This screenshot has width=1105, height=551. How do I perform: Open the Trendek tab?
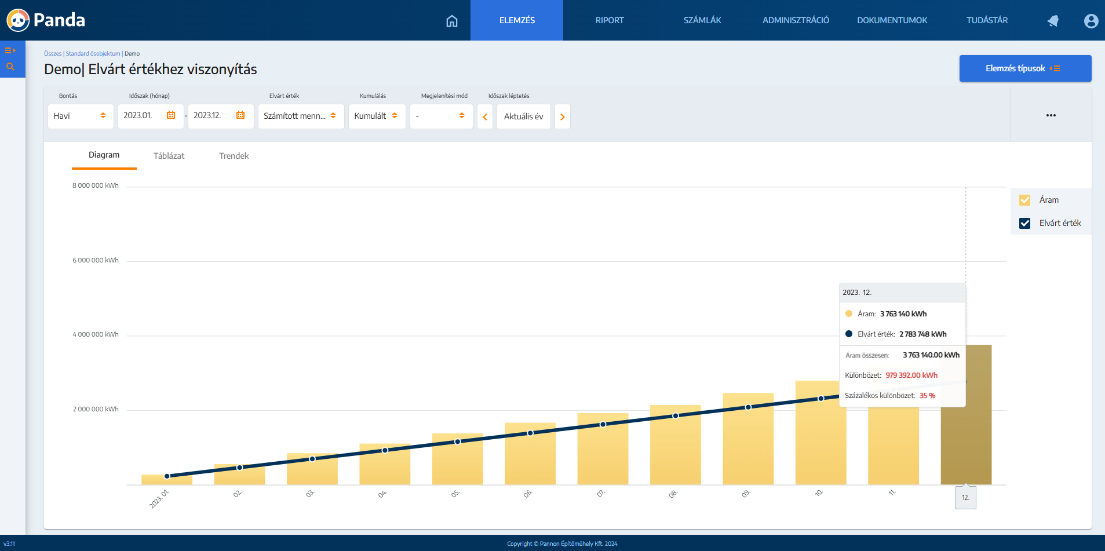tap(234, 156)
